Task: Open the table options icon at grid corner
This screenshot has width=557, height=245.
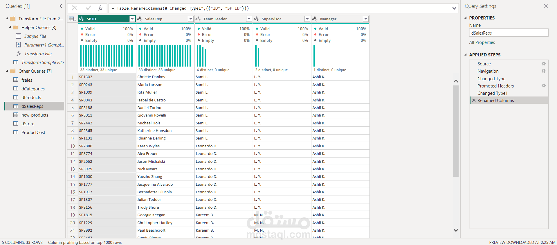Action: (72, 19)
